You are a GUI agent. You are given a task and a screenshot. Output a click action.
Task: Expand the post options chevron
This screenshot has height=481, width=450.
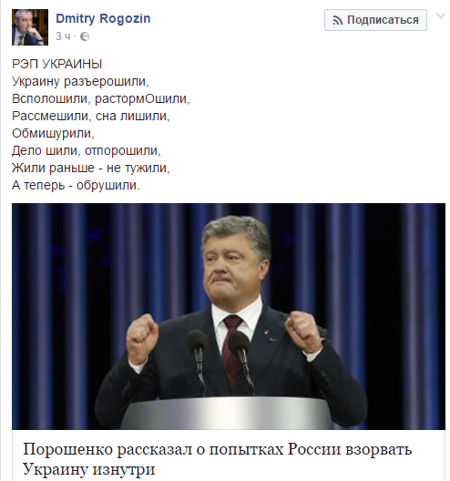[x=441, y=16]
